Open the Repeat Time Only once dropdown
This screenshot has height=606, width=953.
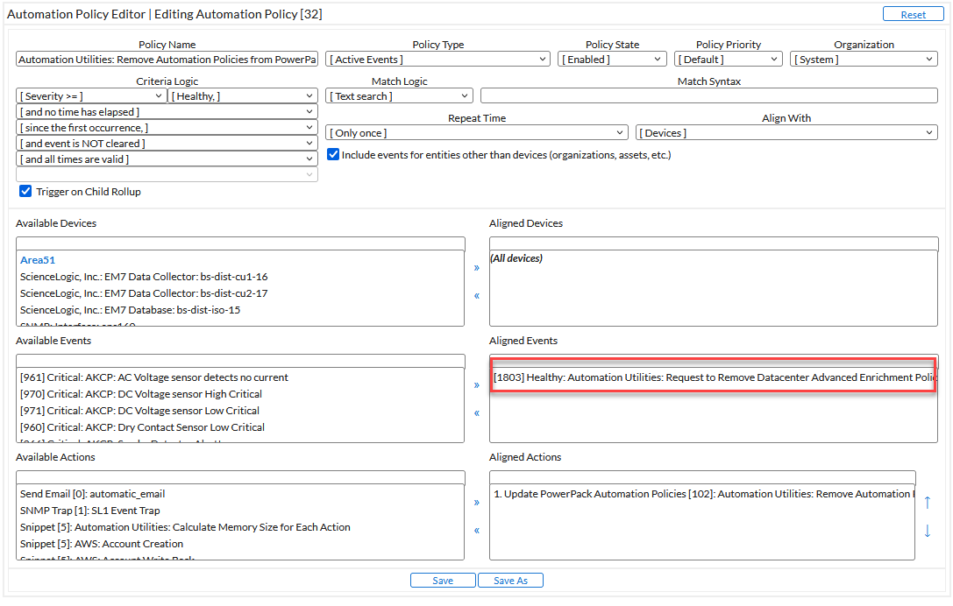[x=477, y=133]
